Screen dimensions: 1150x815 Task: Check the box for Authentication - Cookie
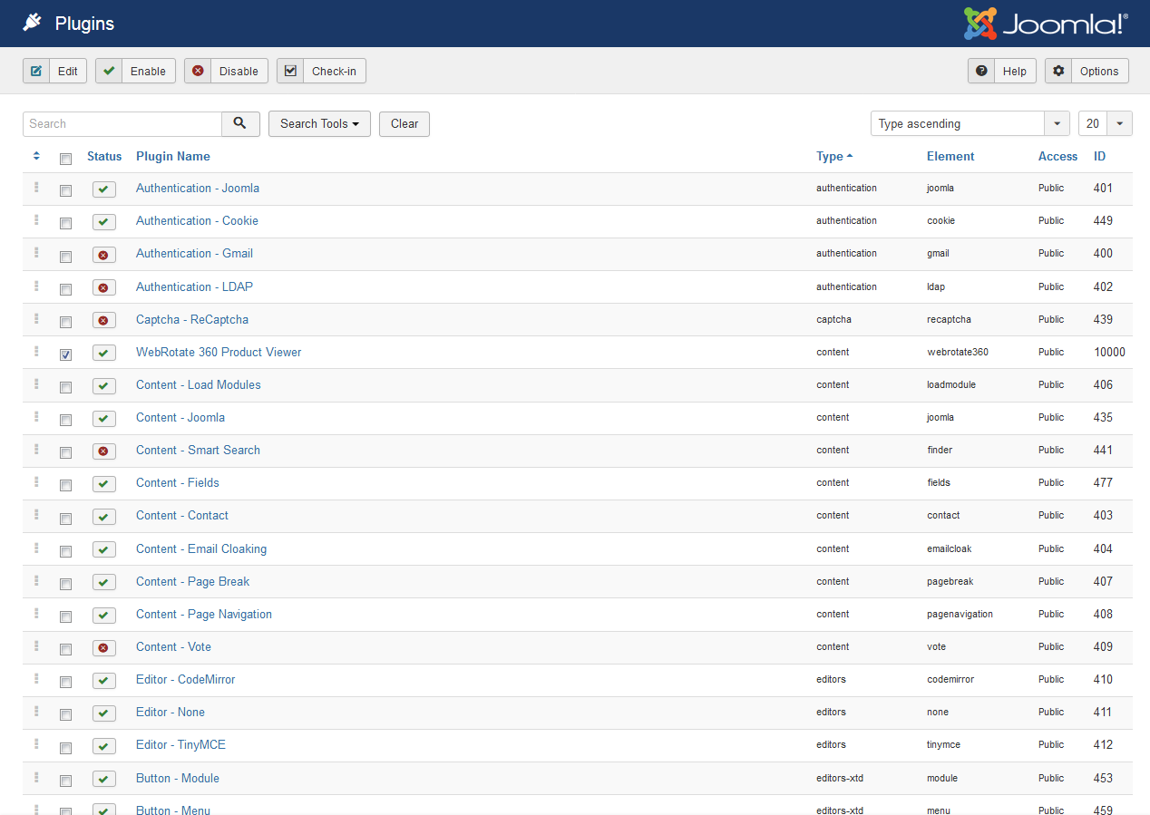pyautogui.click(x=65, y=223)
